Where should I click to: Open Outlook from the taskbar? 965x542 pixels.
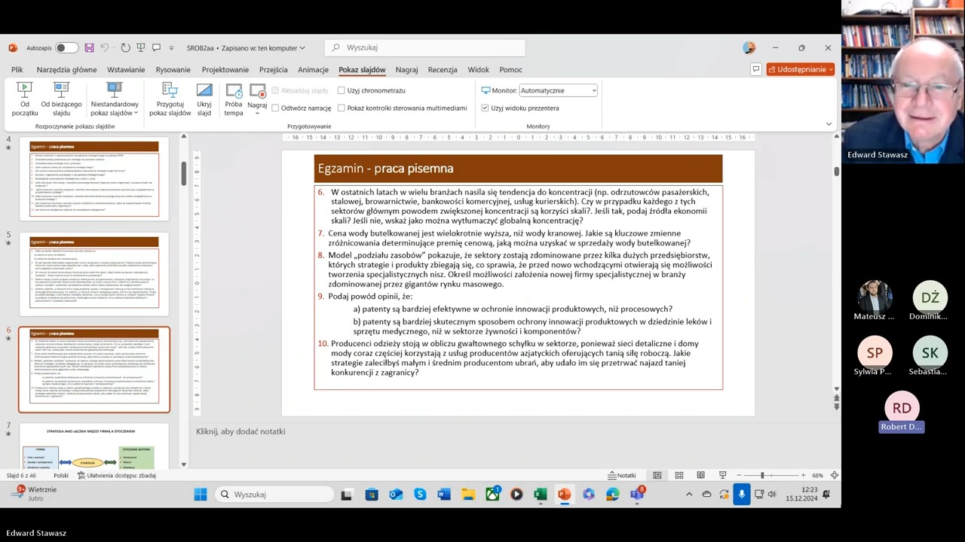coord(396,495)
